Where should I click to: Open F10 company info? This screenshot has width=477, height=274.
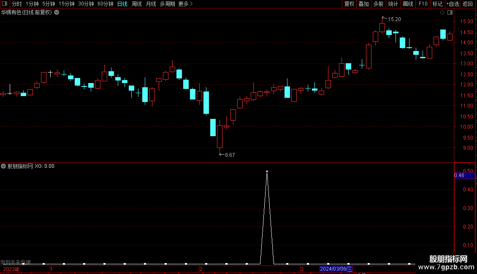423,4
